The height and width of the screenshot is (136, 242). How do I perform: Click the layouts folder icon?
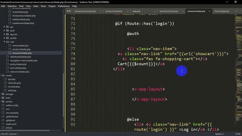pyautogui.click(x=8, y=34)
